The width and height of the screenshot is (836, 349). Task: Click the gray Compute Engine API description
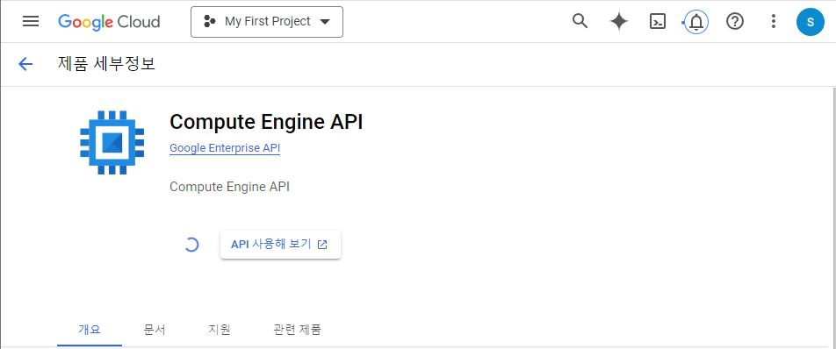pos(229,188)
